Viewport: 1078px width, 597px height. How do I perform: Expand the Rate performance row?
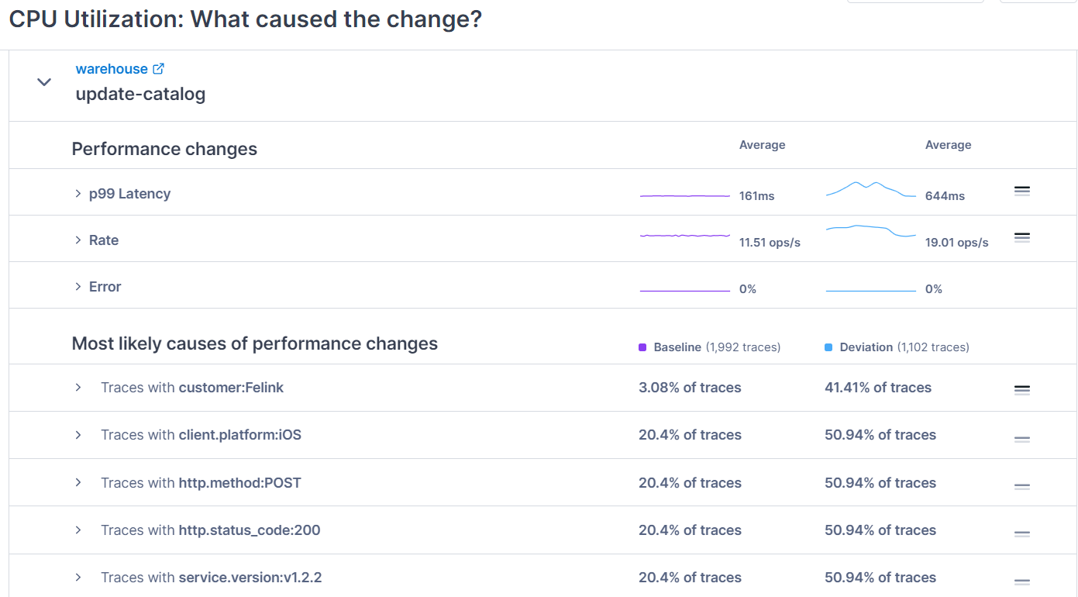77,240
